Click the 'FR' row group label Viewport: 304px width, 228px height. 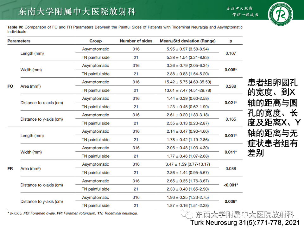[10, 169]
